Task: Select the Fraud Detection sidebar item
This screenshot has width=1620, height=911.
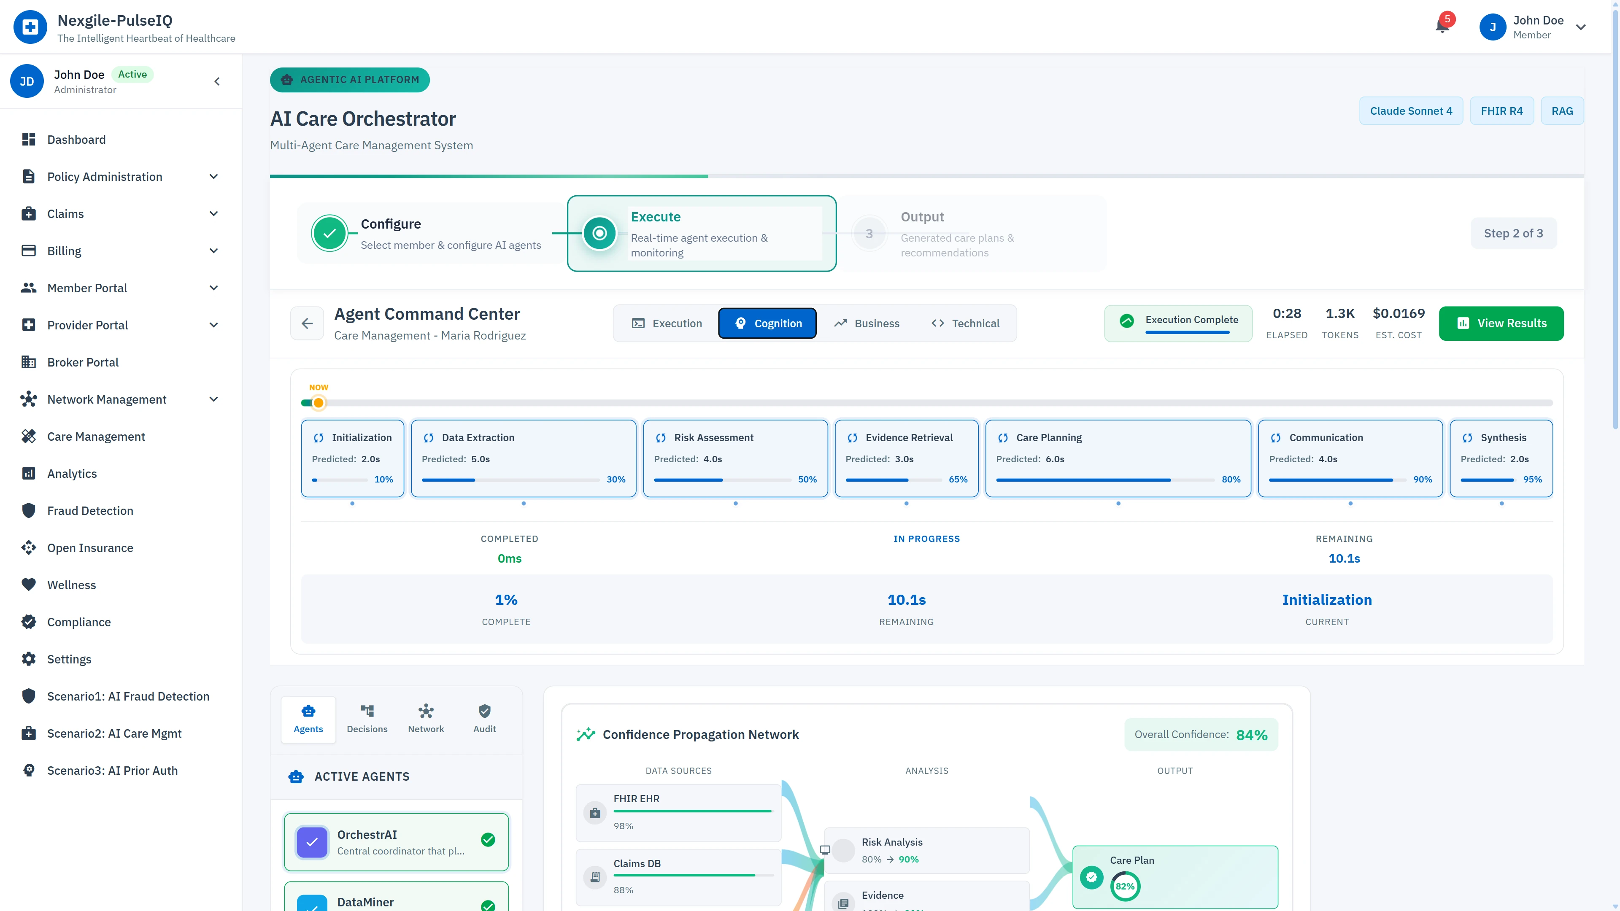Action: pyautogui.click(x=90, y=510)
